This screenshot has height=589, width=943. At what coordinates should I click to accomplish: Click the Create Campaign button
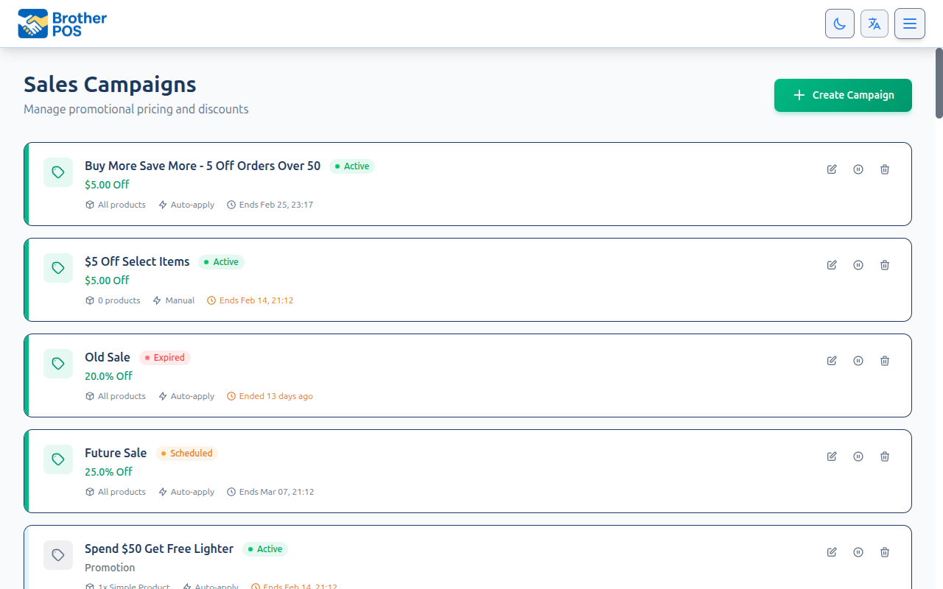pyautogui.click(x=843, y=95)
